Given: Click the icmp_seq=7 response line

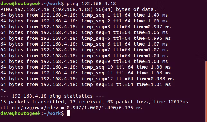Looking at the screenshot, I should [84, 50].
